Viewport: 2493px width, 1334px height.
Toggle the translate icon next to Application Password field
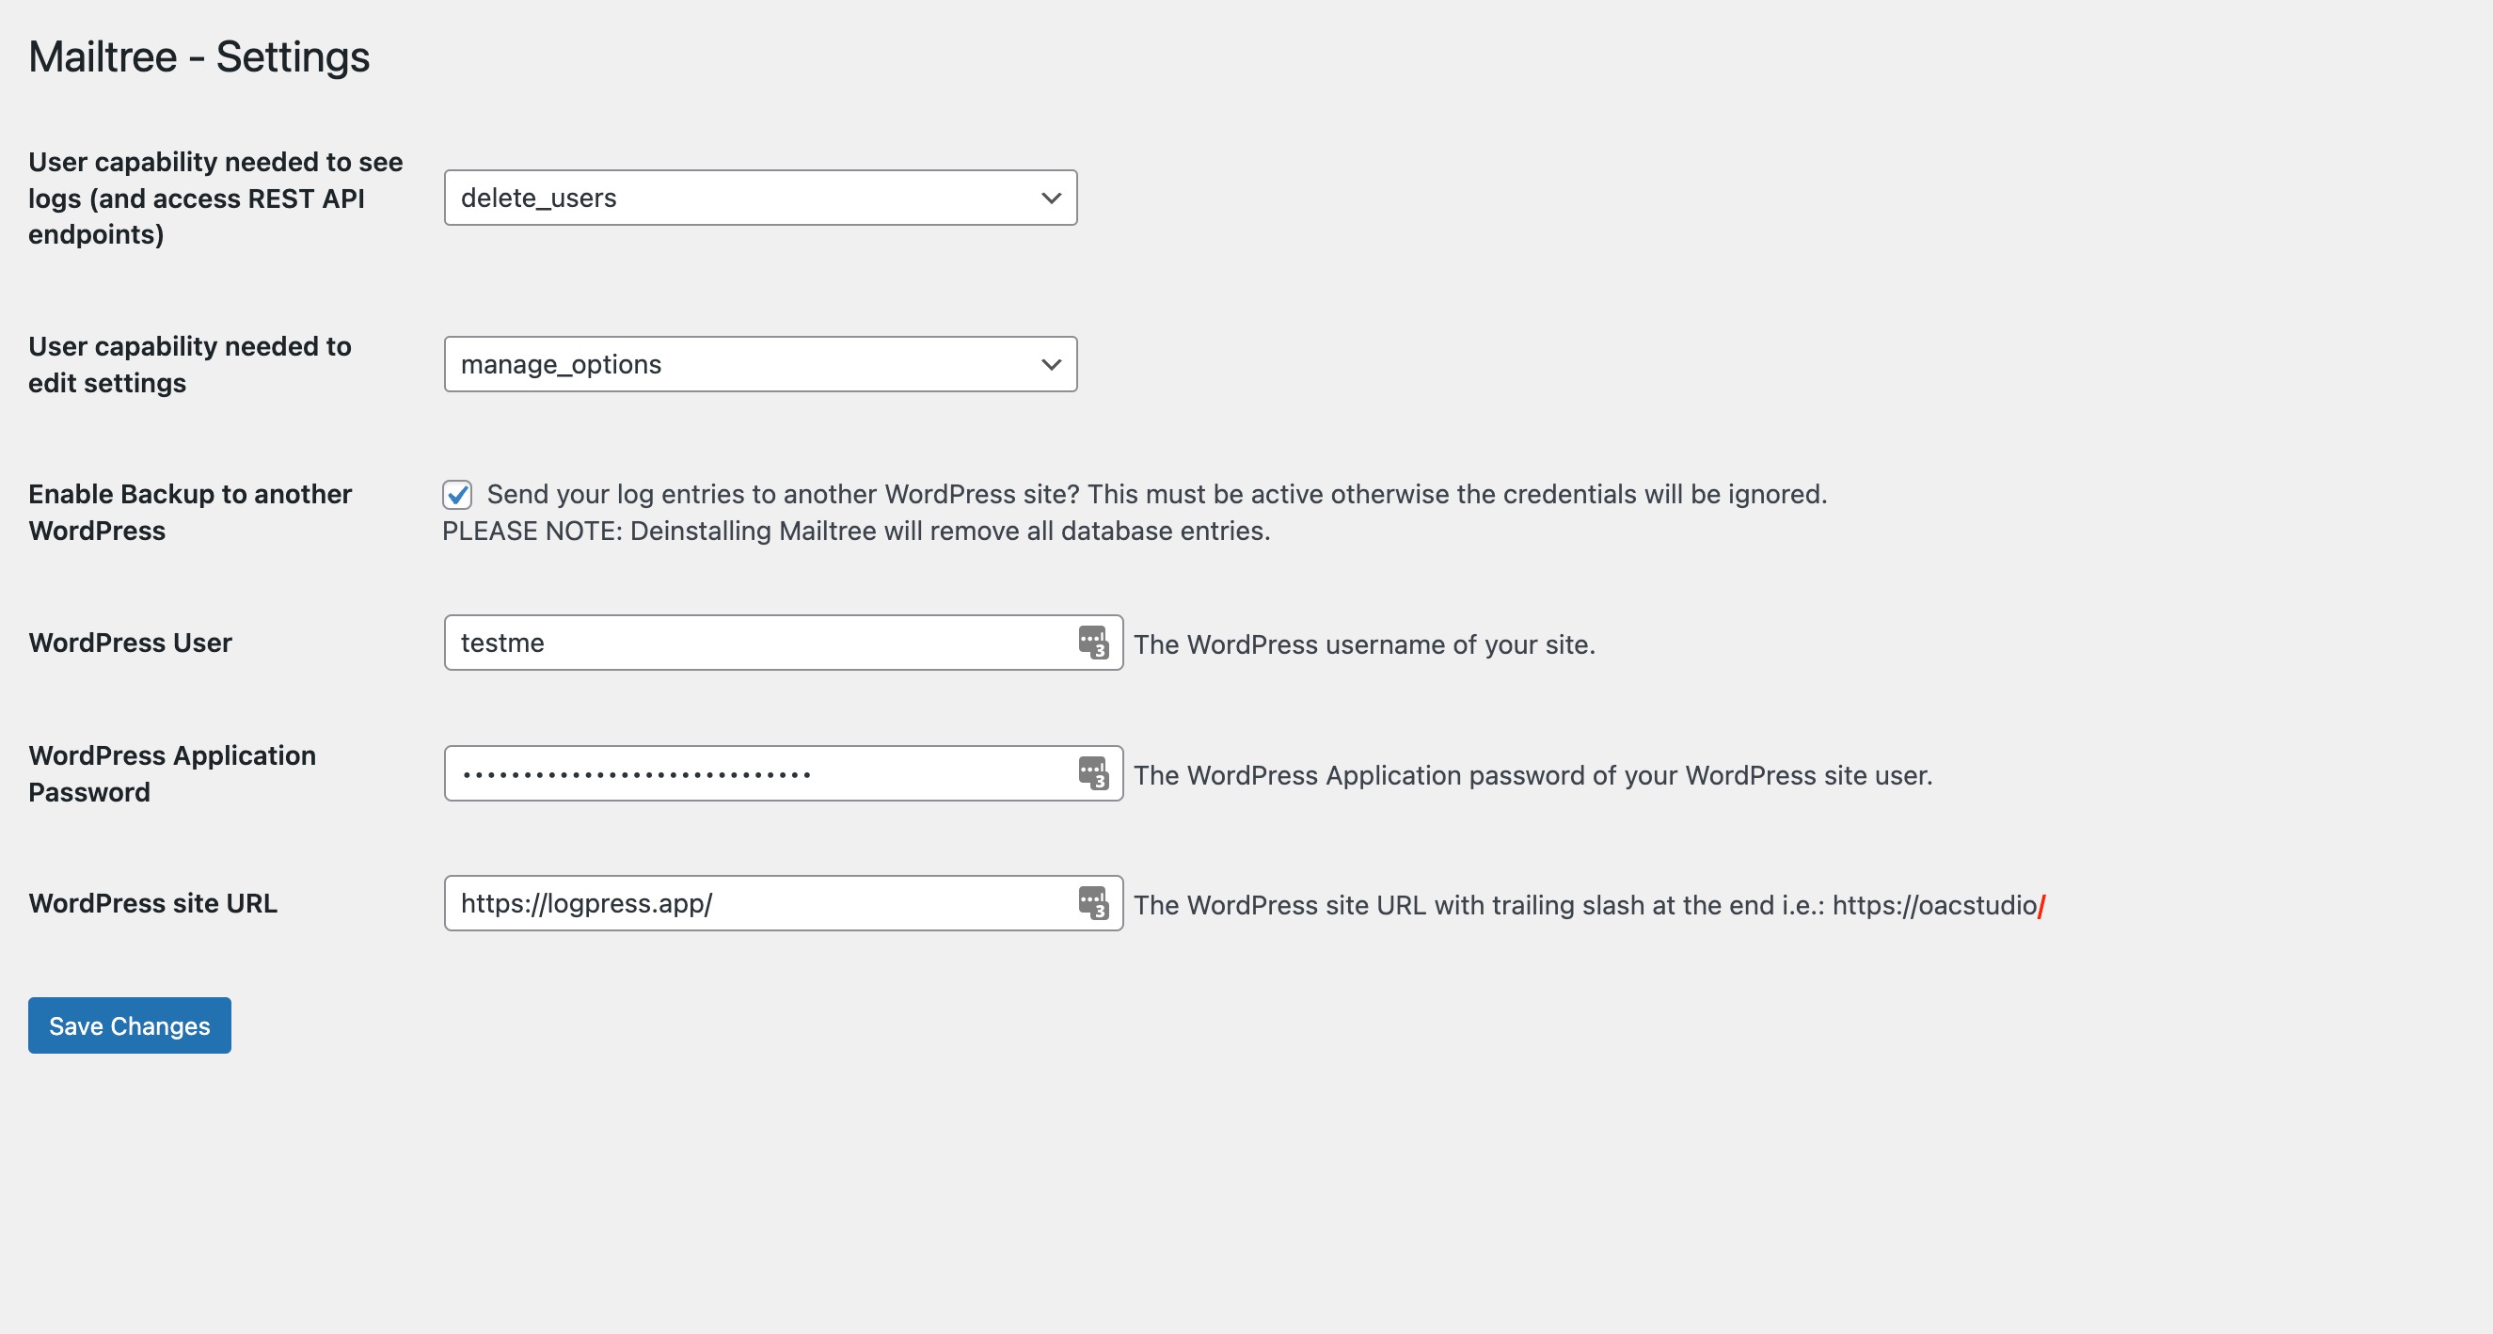1093,771
